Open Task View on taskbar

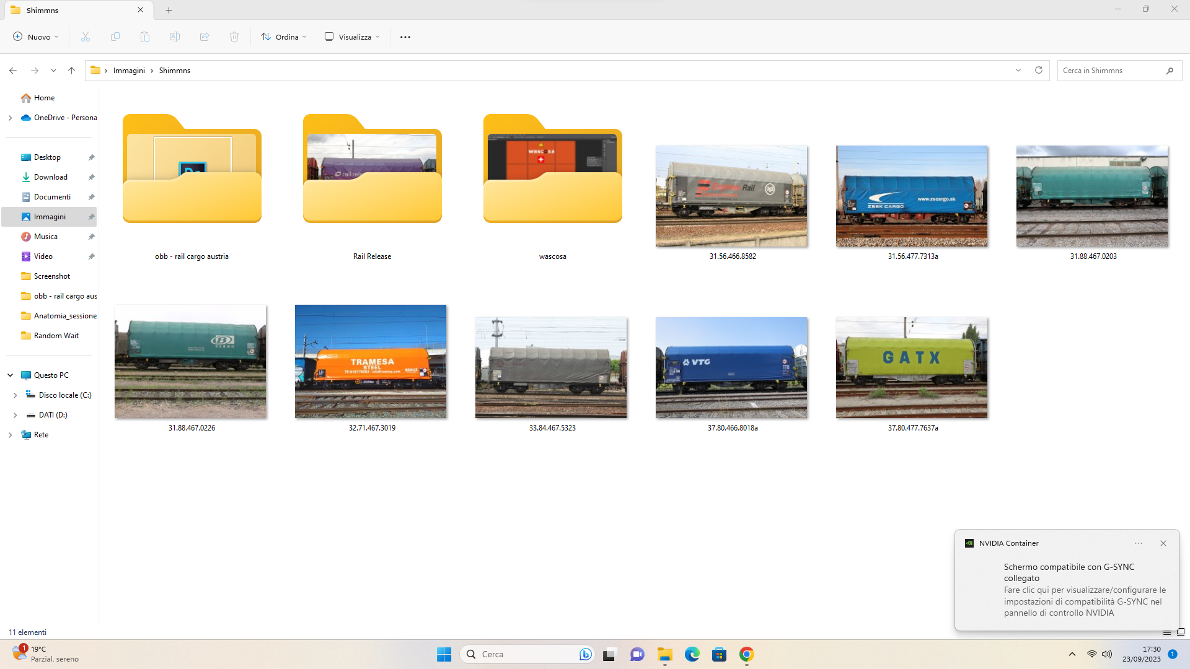[x=610, y=654]
